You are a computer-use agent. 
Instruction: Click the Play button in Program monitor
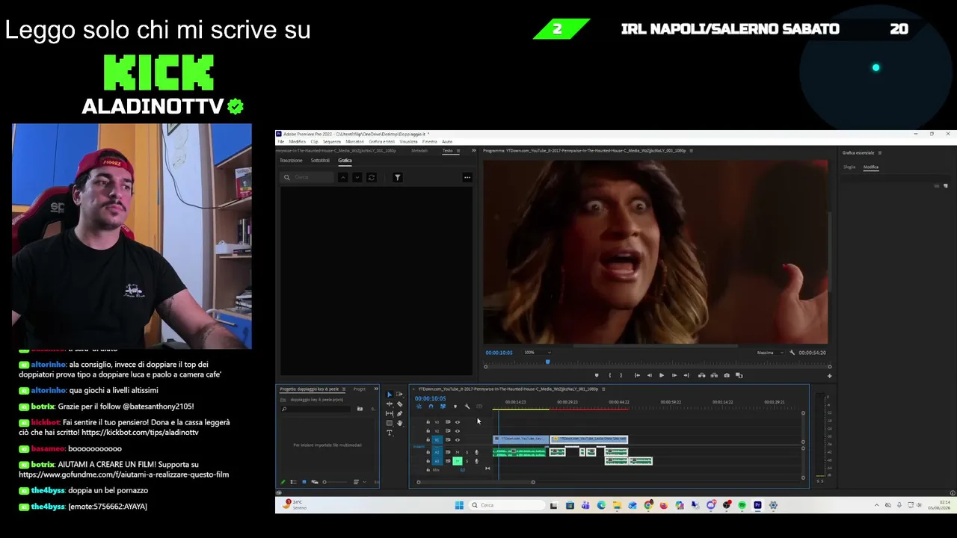pos(661,375)
